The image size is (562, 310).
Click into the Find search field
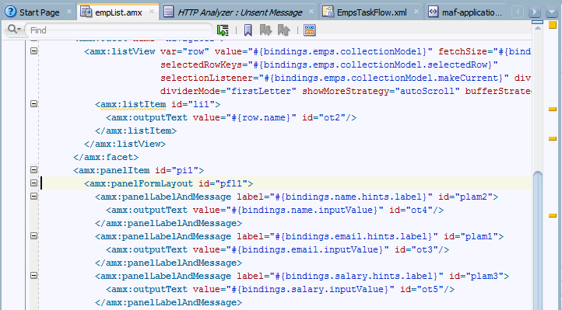click(120, 30)
